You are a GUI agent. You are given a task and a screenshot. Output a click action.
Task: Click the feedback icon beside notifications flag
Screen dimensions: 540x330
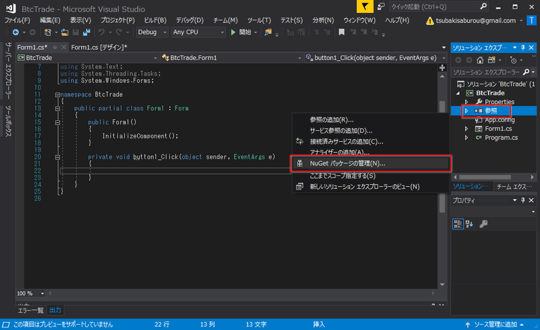pyautogui.click(x=381, y=7)
